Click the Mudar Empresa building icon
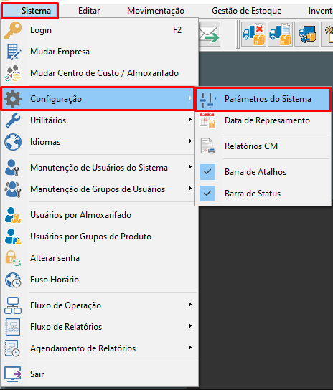 click(14, 52)
